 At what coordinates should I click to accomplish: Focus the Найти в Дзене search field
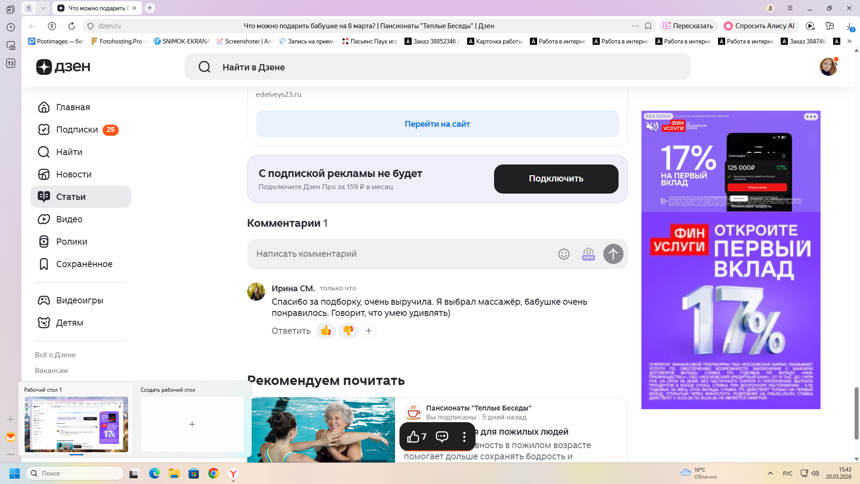(437, 67)
